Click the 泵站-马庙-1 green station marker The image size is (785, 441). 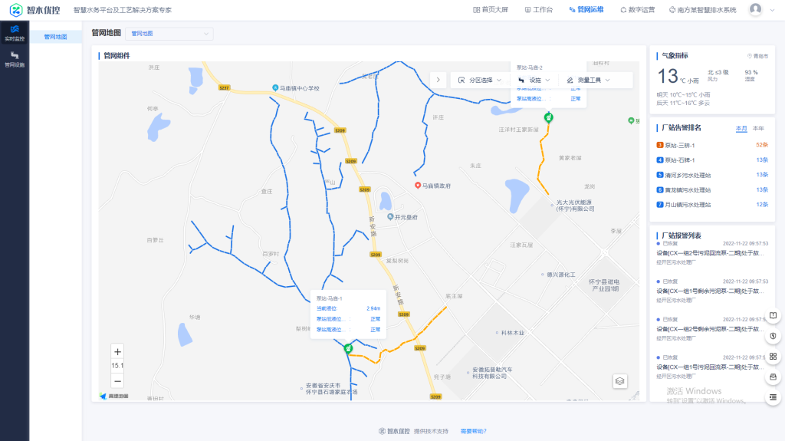point(349,347)
